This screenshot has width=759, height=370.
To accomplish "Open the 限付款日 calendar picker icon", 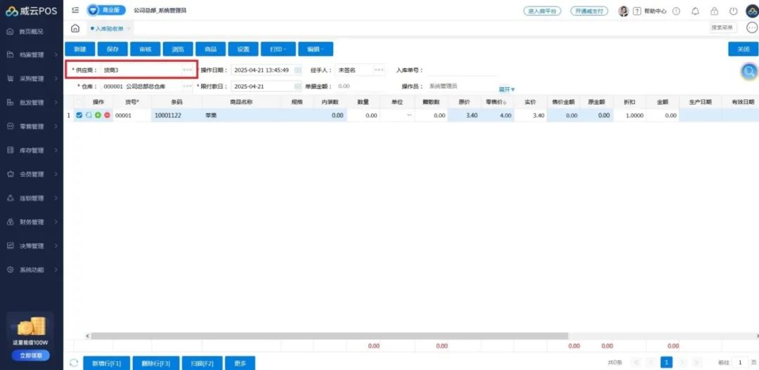I will (x=298, y=86).
